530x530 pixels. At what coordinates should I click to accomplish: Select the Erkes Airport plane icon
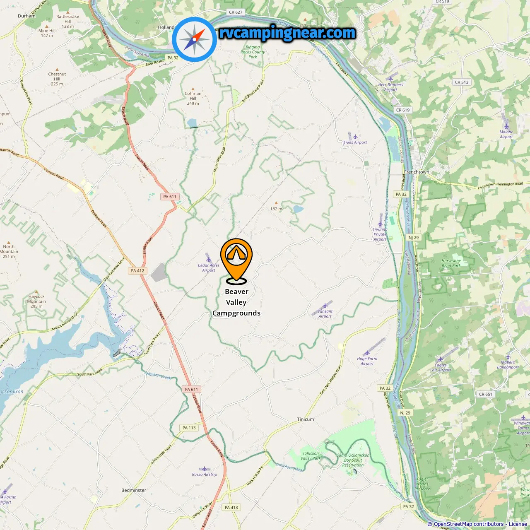[355, 137]
